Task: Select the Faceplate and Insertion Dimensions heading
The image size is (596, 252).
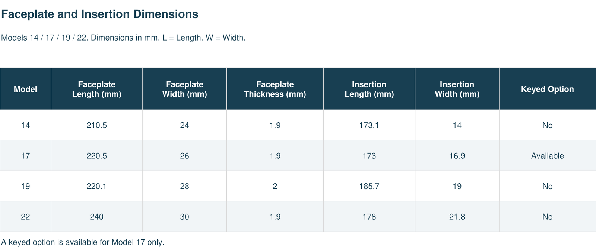Action: pyautogui.click(x=100, y=14)
